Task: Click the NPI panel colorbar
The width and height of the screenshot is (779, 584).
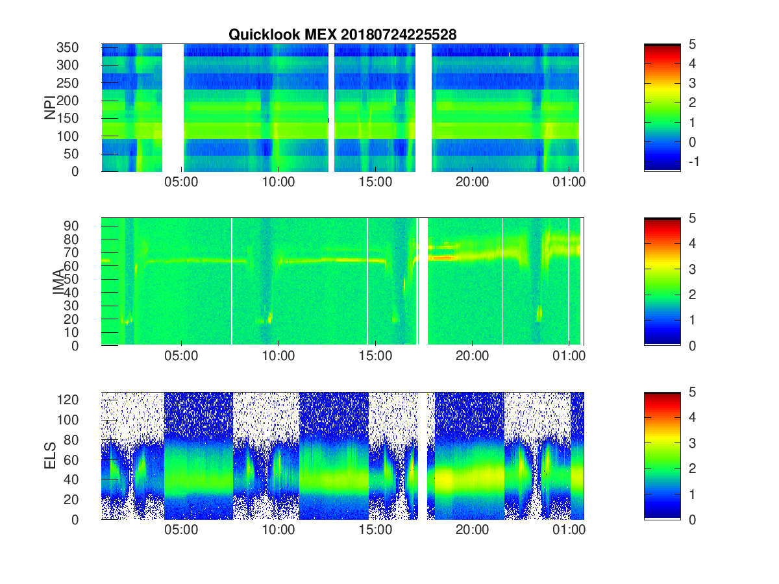Action: [x=662, y=108]
